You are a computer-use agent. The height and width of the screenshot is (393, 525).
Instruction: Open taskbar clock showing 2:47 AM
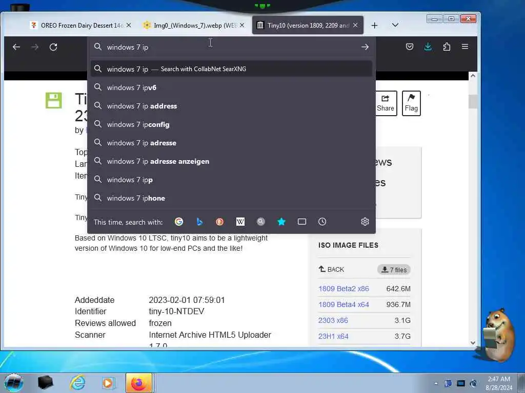(x=499, y=383)
